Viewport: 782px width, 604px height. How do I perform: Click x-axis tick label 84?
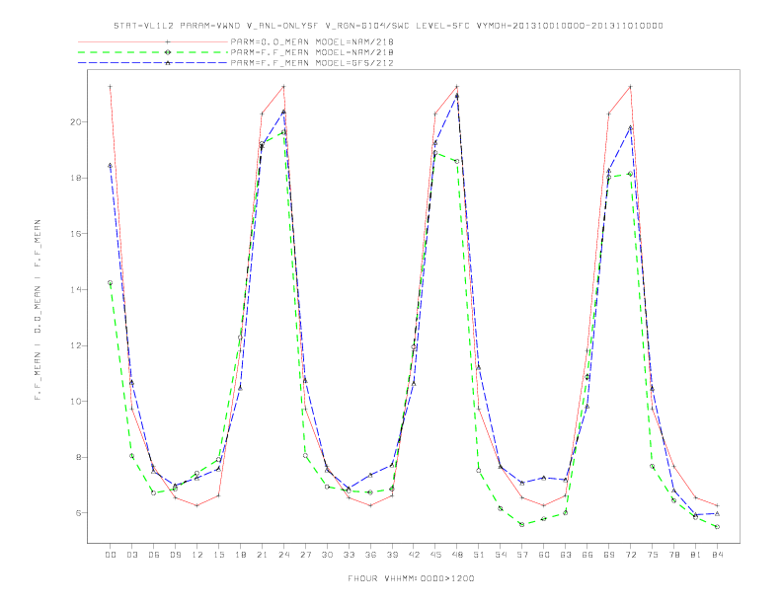(718, 555)
